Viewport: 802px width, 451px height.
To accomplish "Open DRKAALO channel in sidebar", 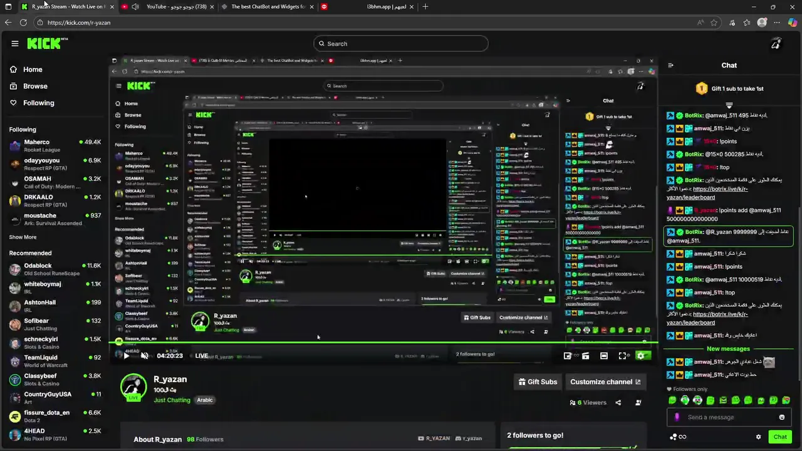I will (x=55, y=201).
